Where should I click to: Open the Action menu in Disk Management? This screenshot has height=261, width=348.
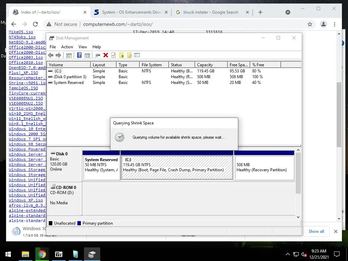[67, 47]
